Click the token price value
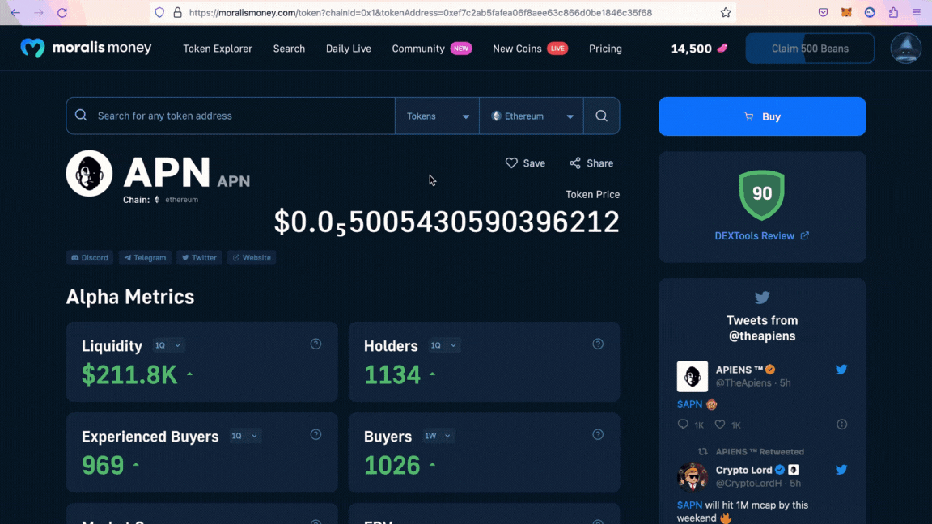 pyautogui.click(x=447, y=222)
